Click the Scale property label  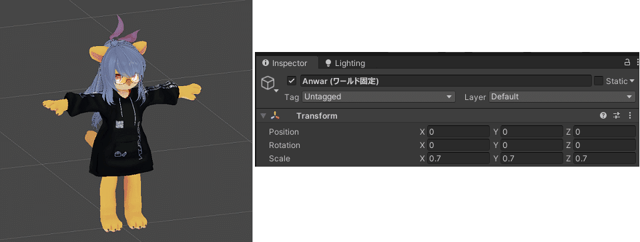(279, 159)
